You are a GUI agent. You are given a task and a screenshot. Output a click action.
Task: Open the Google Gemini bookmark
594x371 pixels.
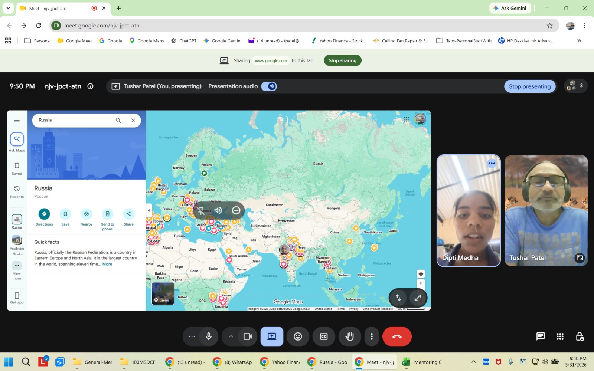tap(222, 41)
